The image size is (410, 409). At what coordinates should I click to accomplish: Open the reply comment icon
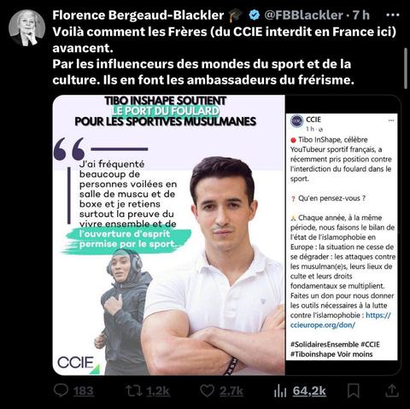click(61, 390)
